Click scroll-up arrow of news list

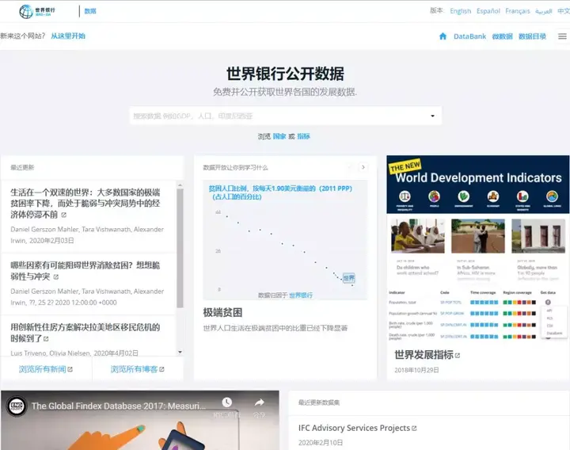click(x=180, y=185)
